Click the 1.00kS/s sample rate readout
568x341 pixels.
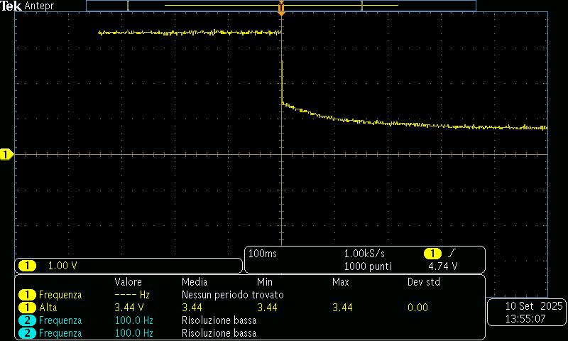point(364,254)
